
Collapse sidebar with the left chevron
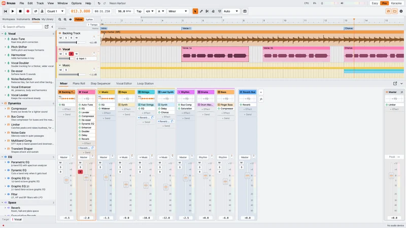(52, 27)
